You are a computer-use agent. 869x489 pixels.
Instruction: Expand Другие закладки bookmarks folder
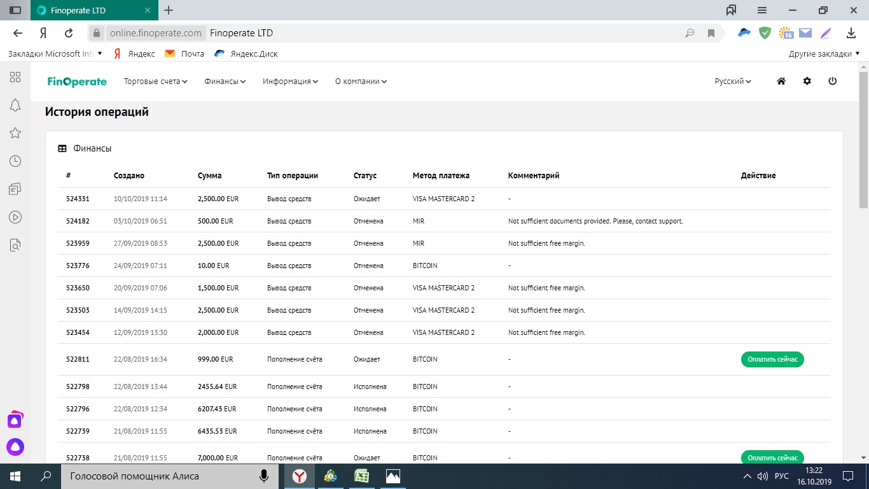(x=824, y=54)
